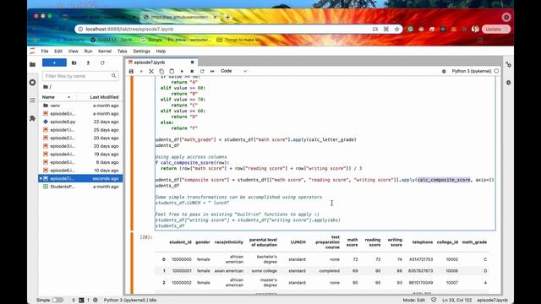Click the notebook trust shield icon
The height and width of the screenshot is (304, 541).
(434, 301)
